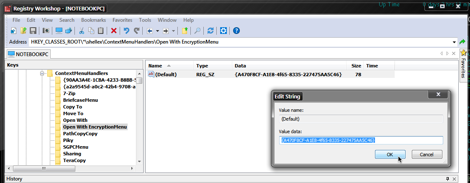Close the Edit String dialog with X
470x183 pixels.
(x=438, y=95)
